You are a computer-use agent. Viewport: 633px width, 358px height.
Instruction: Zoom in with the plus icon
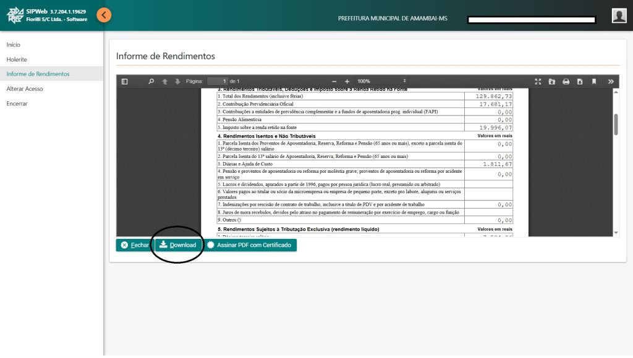347,81
